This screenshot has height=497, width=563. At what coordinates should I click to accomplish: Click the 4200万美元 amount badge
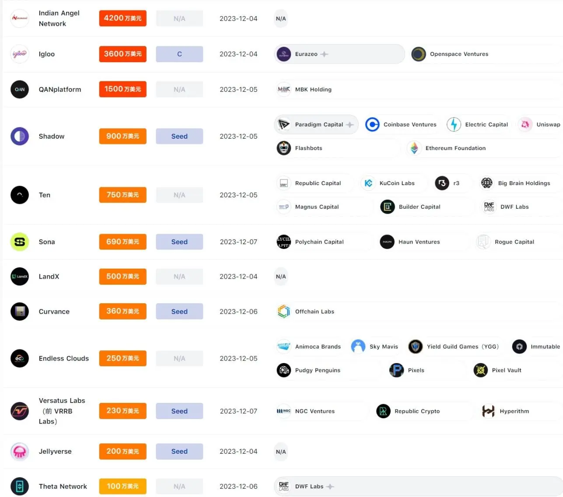(122, 18)
